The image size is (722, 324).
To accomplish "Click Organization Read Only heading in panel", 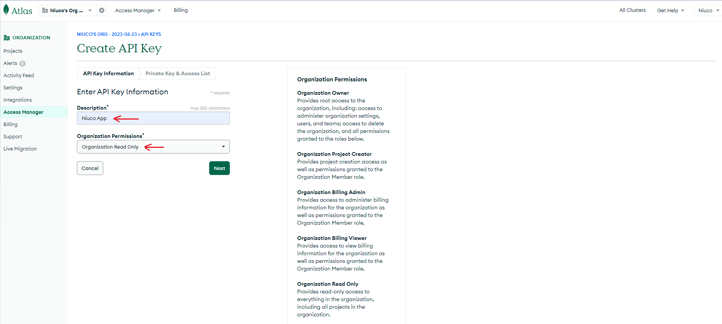I will coord(328,284).
